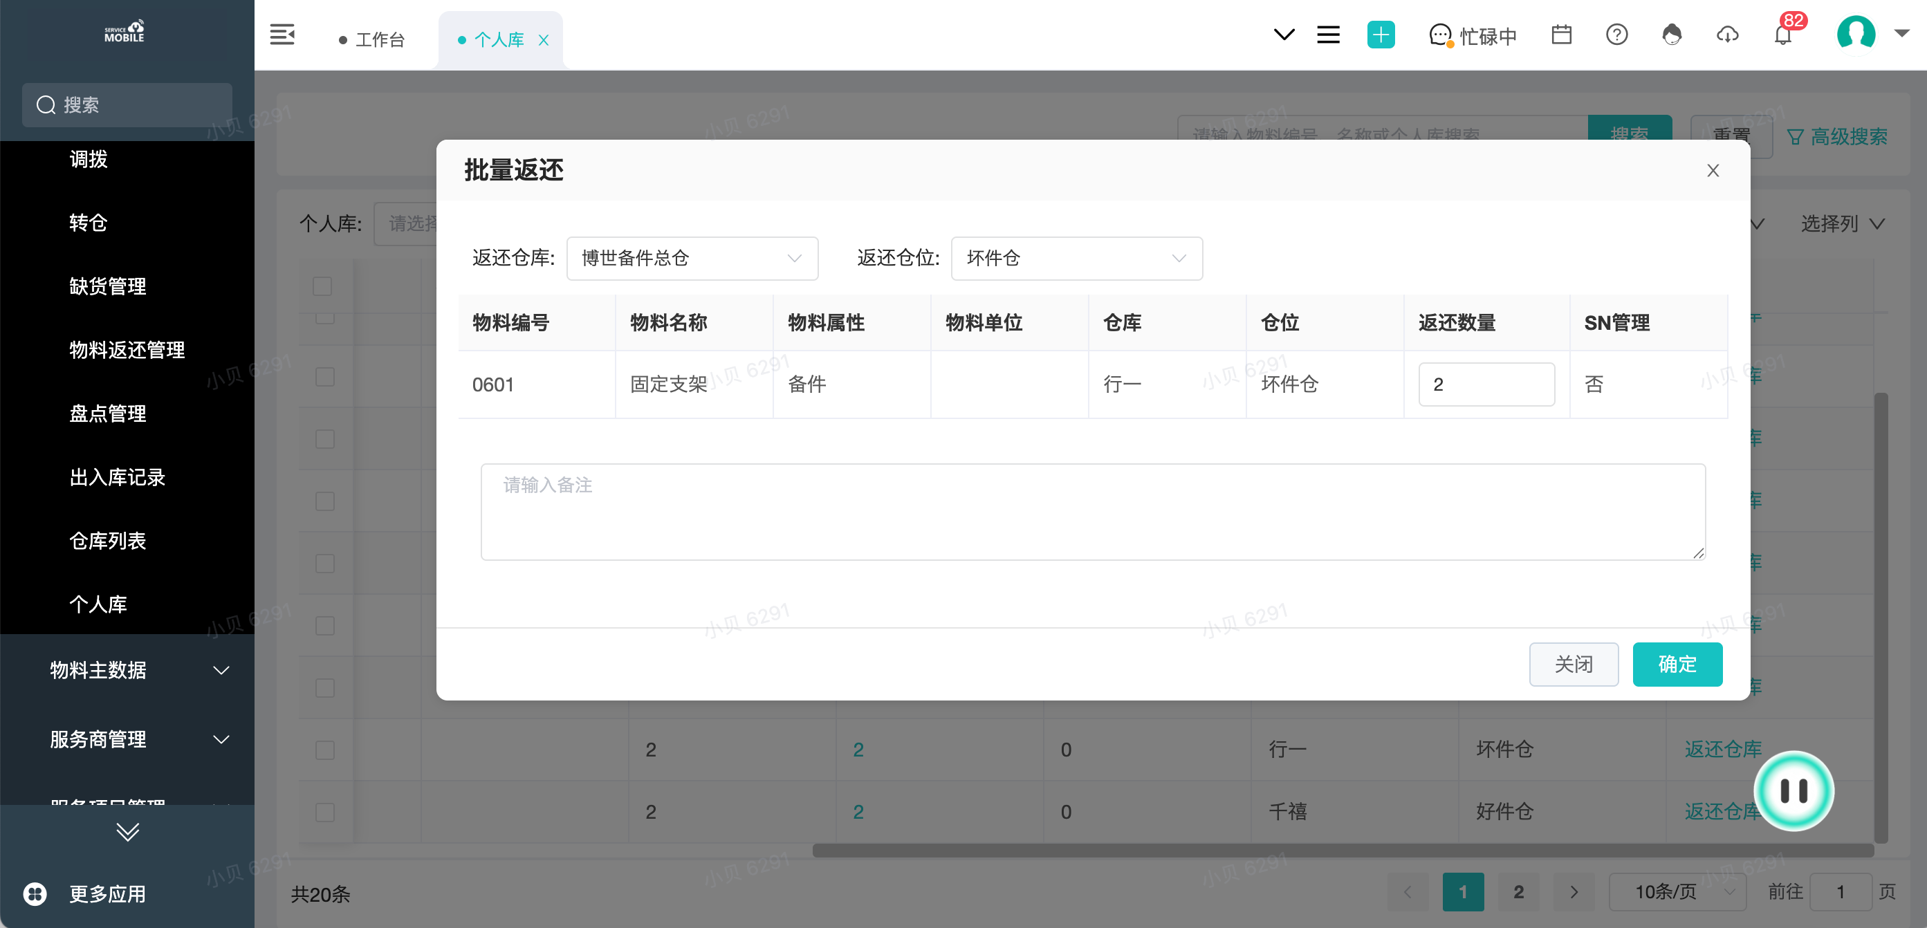The height and width of the screenshot is (928, 1927).
Task: Click the notification bell icon
Action: point(1782,35)
